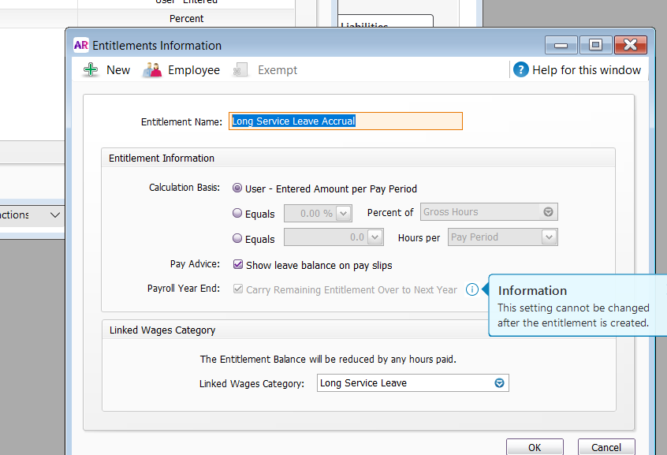Click the Entitlement Name text field
Image resolution: width=667 pixels, height=455 pixels.
(345, 121)
